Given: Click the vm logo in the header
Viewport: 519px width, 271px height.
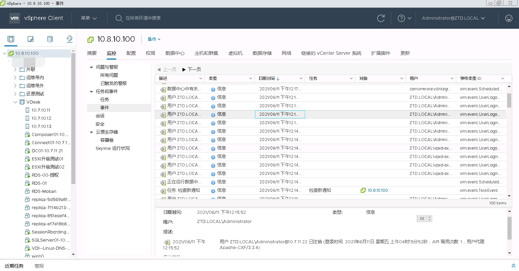Looking at the screenshot, I should click(x=15, y=18).
